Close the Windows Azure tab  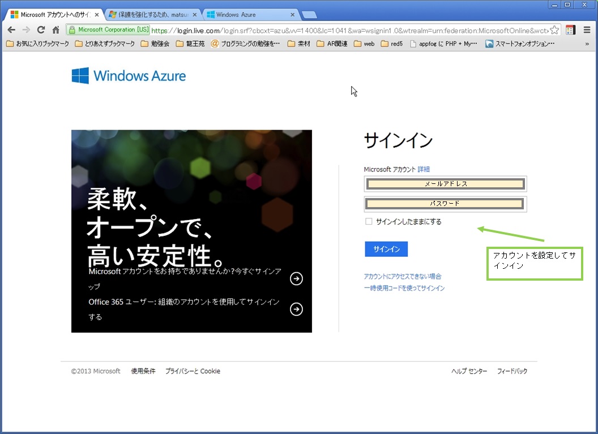293,15
